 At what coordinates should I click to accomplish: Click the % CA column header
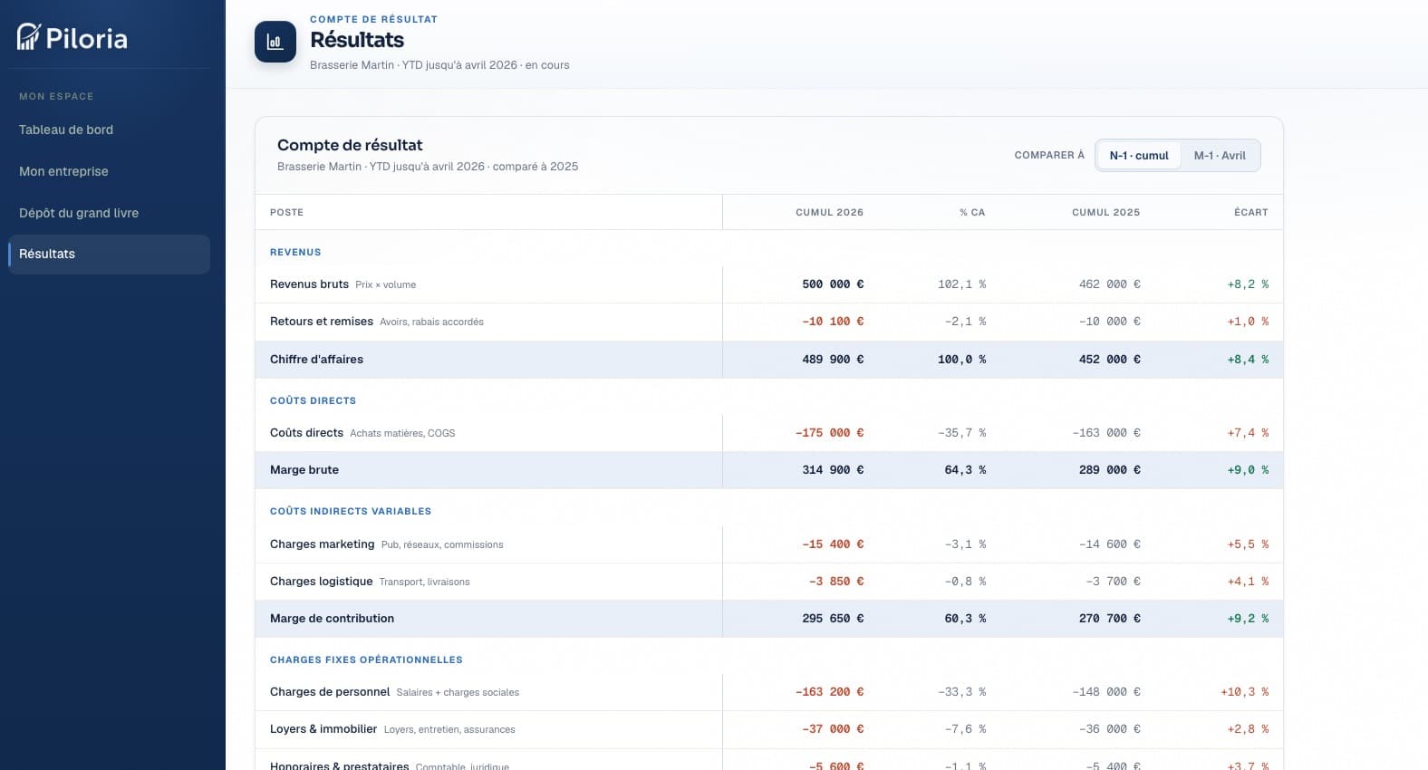click(972, 212)
